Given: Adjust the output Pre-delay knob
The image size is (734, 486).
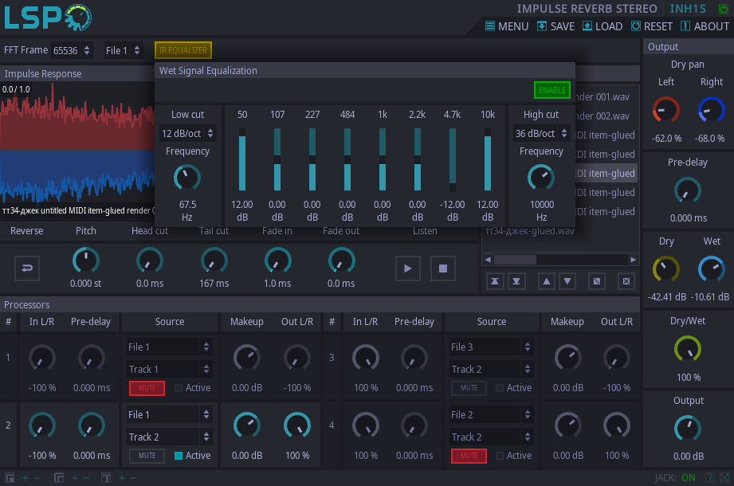Looking at the screenshot, I should (x=688, y=190).
